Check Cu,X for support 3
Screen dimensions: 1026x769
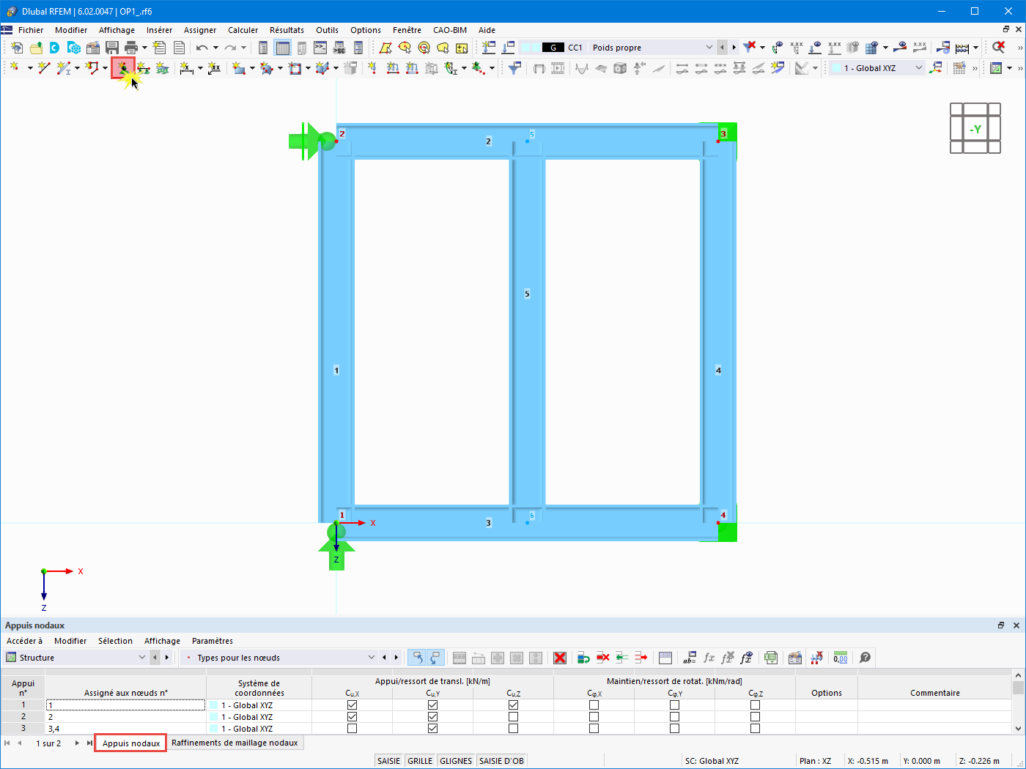coord(352,729)
